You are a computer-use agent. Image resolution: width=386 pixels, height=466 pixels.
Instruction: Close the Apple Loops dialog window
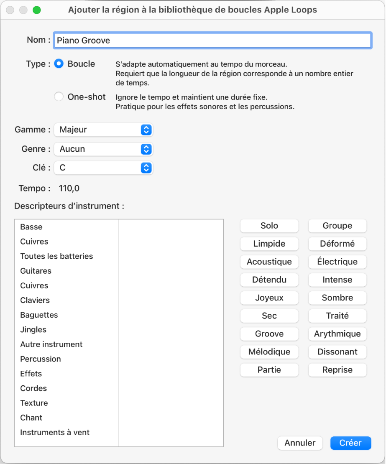click(x=10, y=10)
